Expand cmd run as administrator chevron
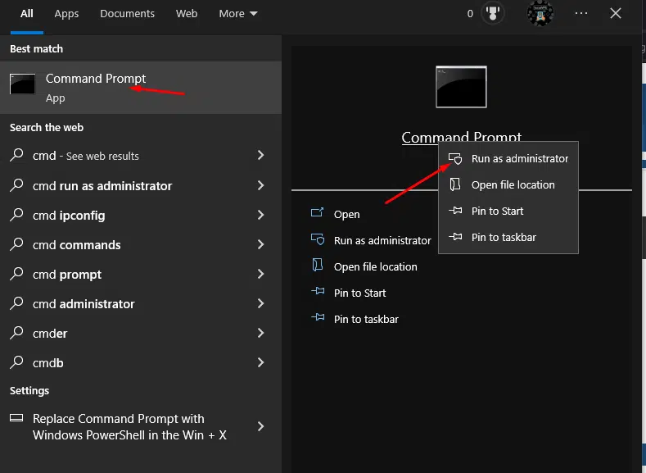Screen dimensions: 646x473 pyautogui.click(x=261, y=185)
